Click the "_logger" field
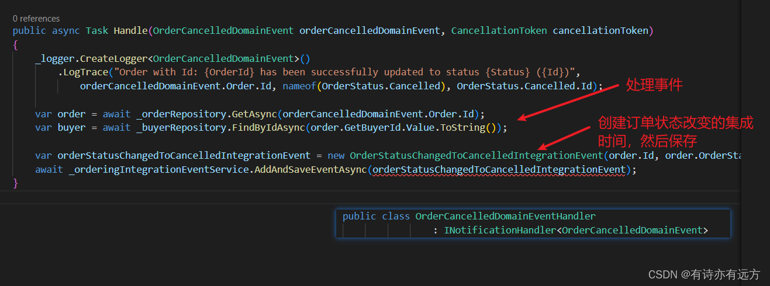This screenshot has width=770, height=286. click(55, 58)
